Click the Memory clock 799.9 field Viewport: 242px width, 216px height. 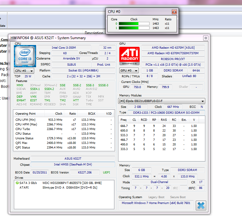tap(166, 87)
